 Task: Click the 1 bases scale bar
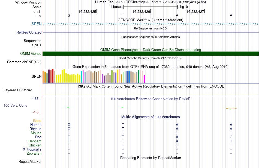150,7
